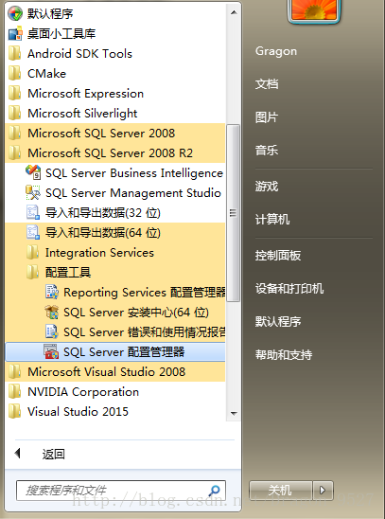Open the shutdown options arrow next to 关机
The height and width of the screenshot is (519, 385).
pos(323,491)
